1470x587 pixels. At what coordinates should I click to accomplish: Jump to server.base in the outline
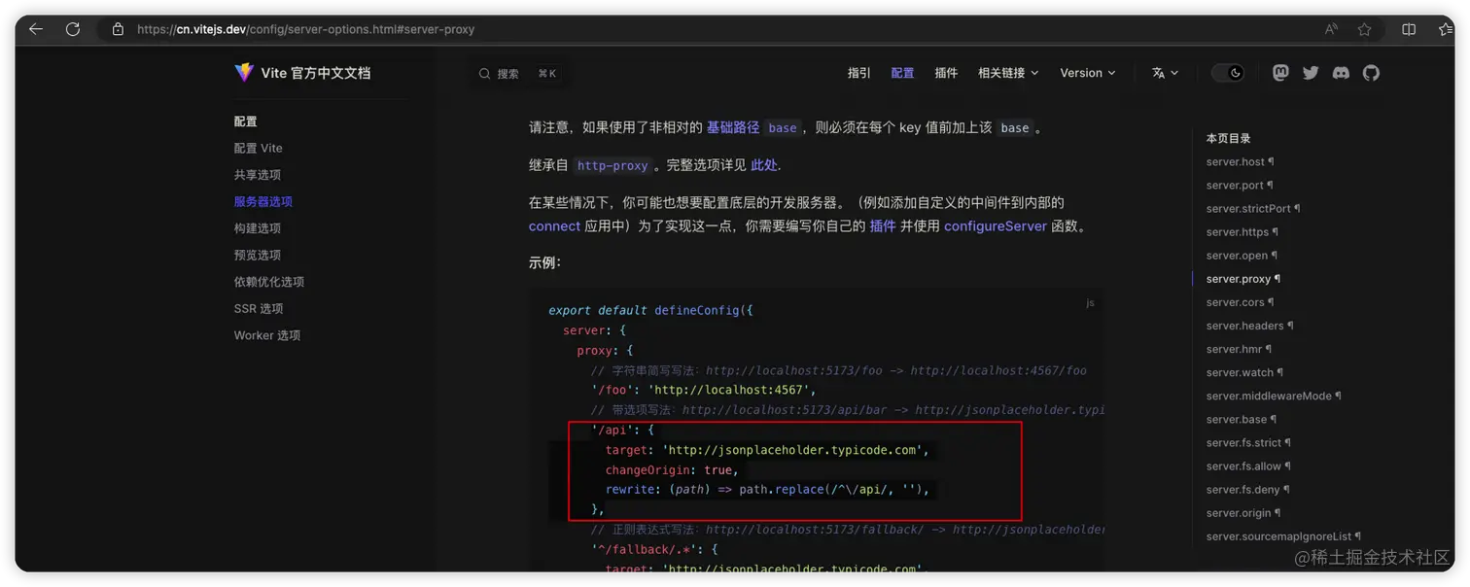(1242, 420)
